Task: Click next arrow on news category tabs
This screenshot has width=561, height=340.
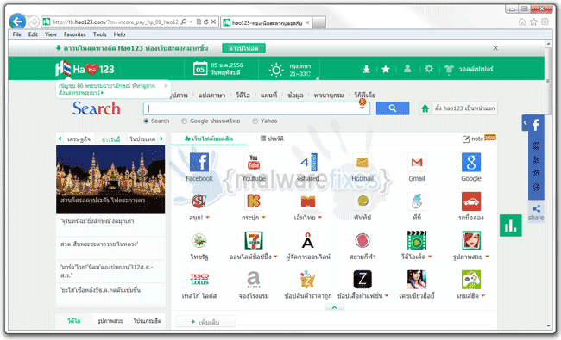Action: 161,139
